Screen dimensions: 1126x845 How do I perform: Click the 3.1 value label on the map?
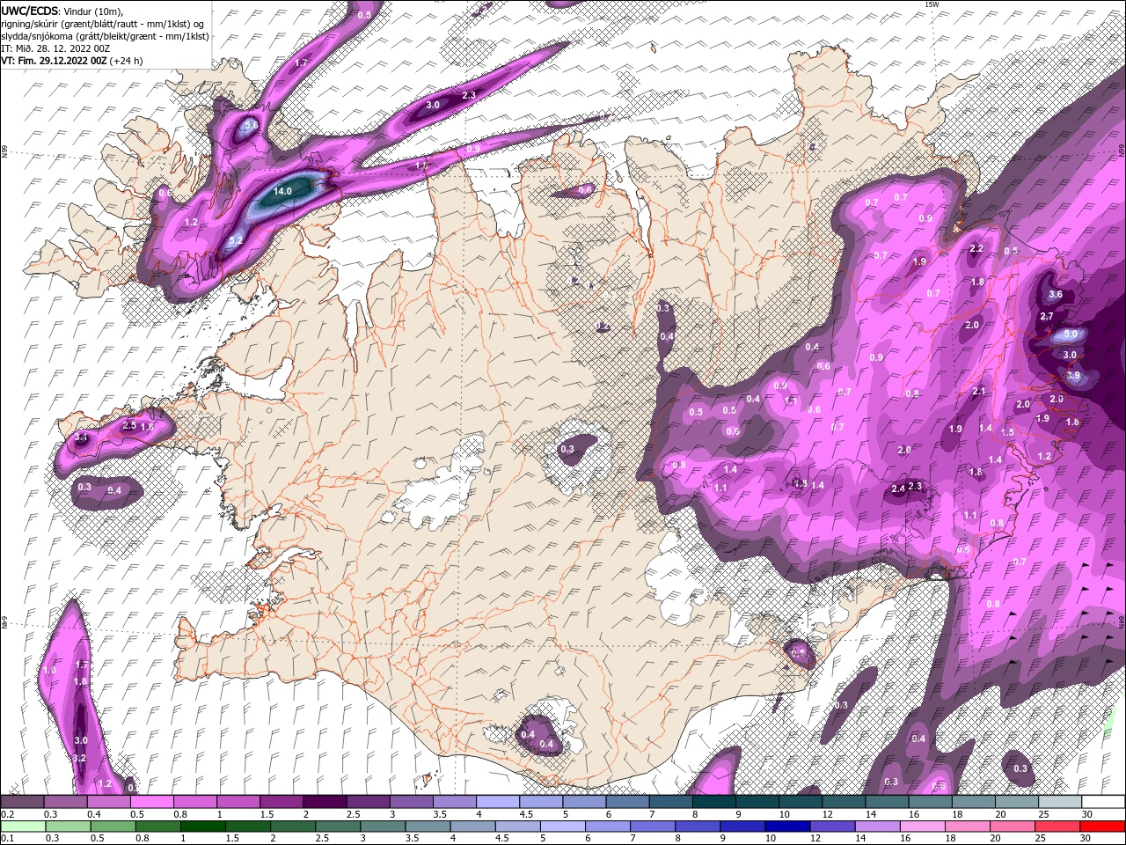(x=82, y=437)
